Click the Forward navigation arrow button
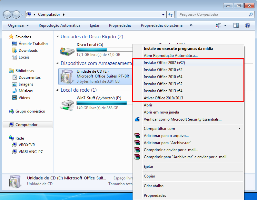 (x=16, y=14)
